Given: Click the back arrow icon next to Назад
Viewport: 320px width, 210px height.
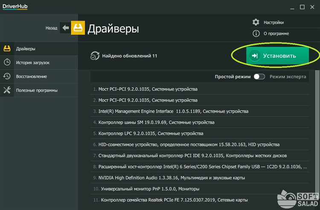Looking at the screenshot, I should click(65, 28).
